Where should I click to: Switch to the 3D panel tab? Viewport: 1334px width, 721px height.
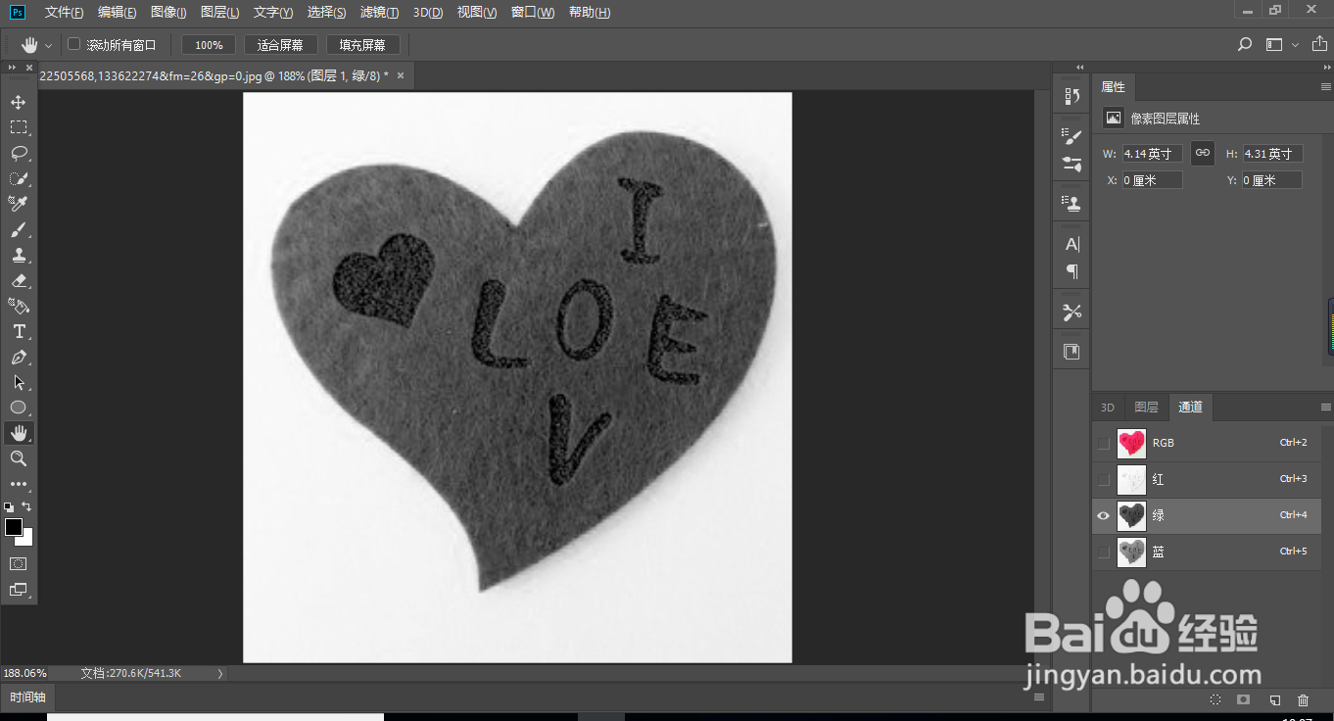pos(1108,408)
